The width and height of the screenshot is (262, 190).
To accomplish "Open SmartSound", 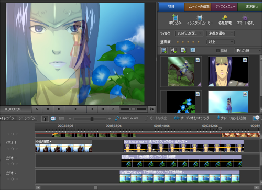I will click(x=126, y=118).
